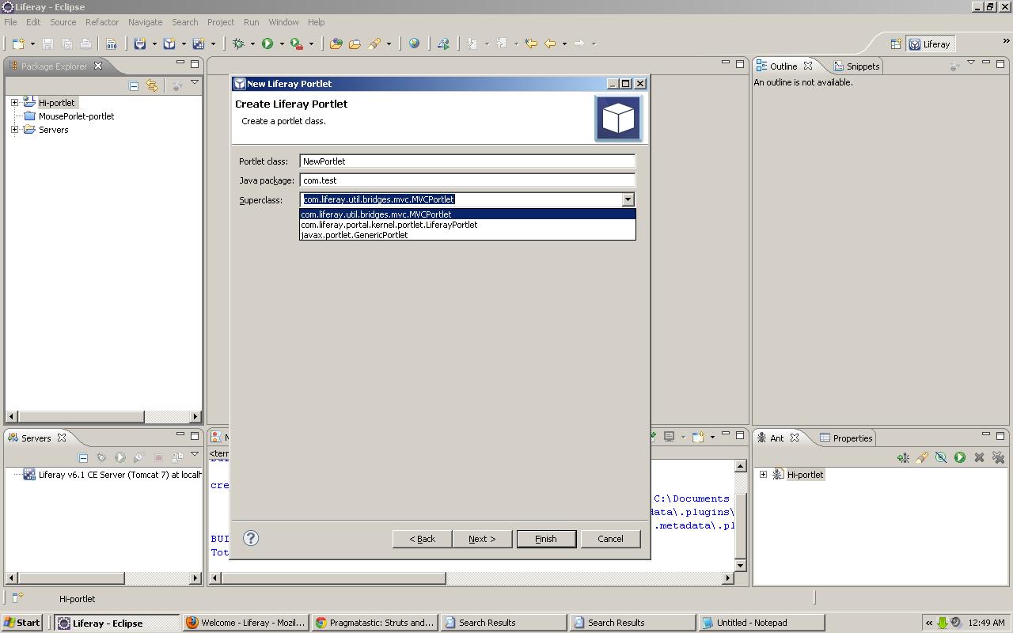Click the Open Type folder toolbar icon
The height and width of the screenshot is (633, 1013).
pos(336,44)
